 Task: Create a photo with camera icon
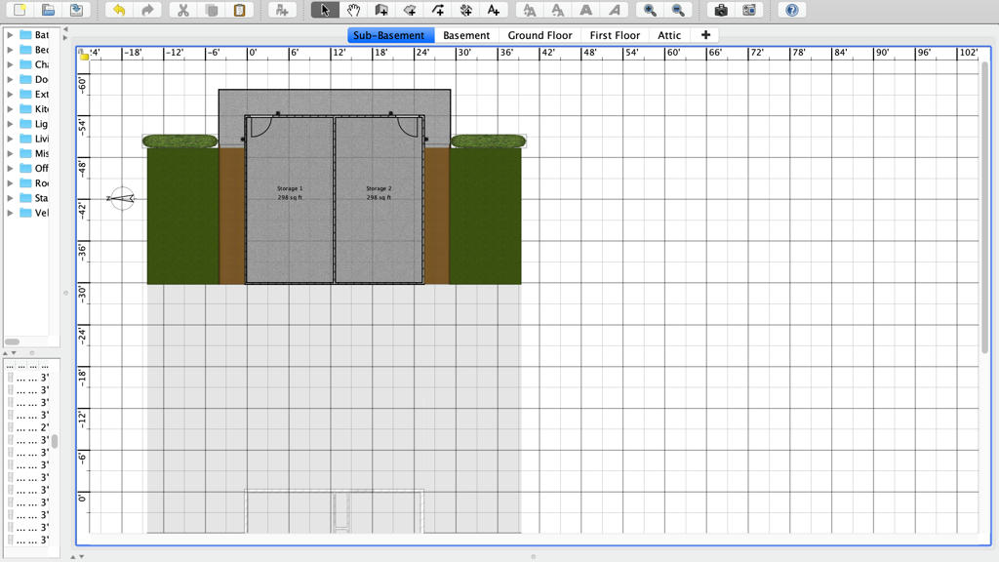(721, 10)
